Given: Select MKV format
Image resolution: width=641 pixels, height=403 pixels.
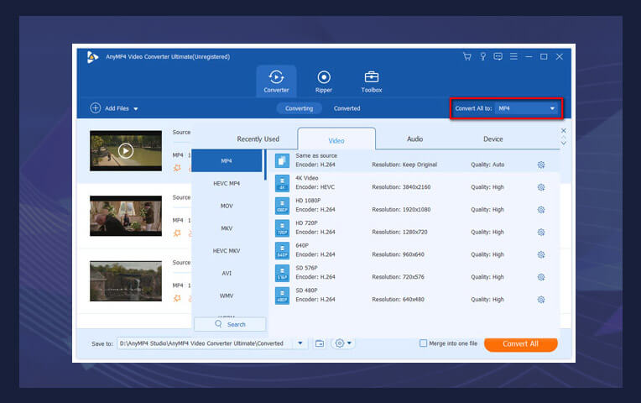Looking at the screenshot, I should coord(227,228).
